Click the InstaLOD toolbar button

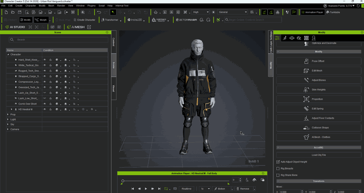click(x=135, y=20)
